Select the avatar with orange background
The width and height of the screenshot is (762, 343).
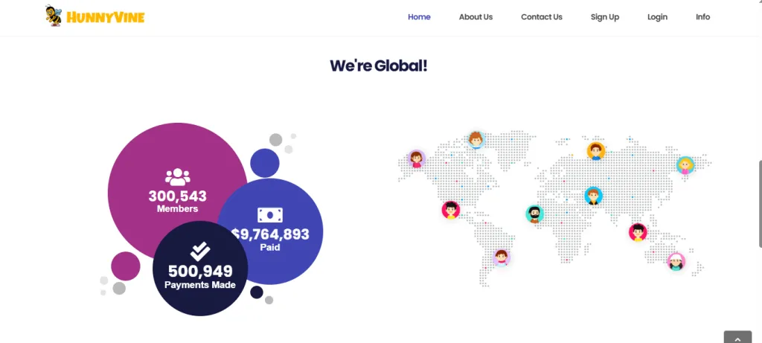[x=595, y=151]
